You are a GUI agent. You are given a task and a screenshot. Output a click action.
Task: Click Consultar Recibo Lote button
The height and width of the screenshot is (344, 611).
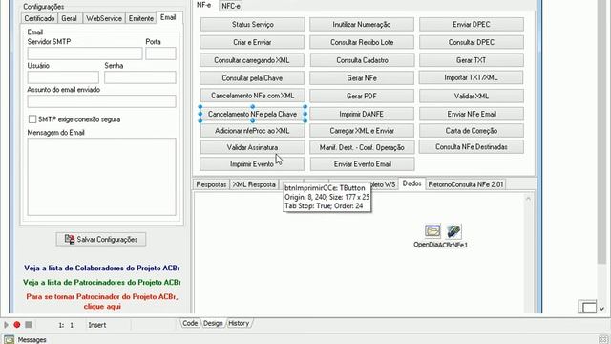[362, 42]
